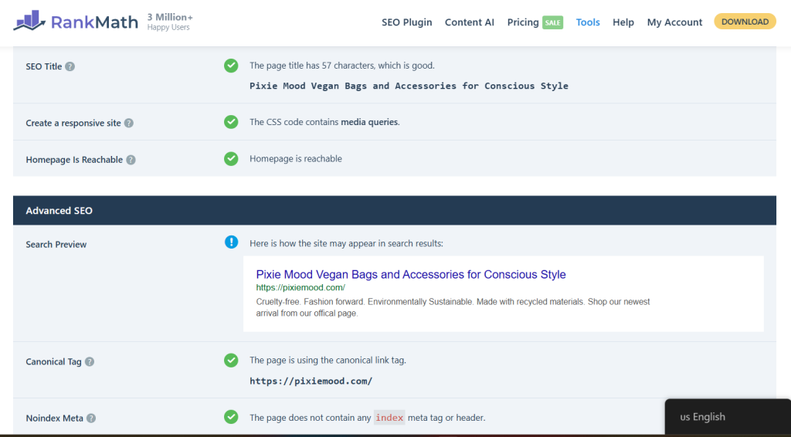The width and height of the screenshot is (791, 437).
Task: Open the Help menu item
Action: (x=623, y=22)
